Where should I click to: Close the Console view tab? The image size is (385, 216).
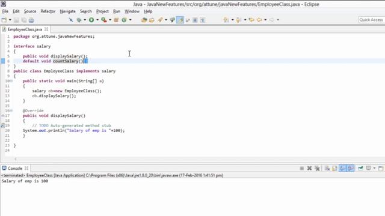(26, 168)
